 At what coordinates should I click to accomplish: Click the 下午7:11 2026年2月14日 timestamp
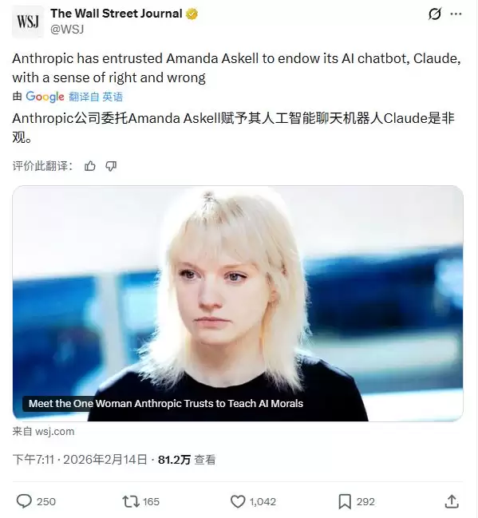80,460
